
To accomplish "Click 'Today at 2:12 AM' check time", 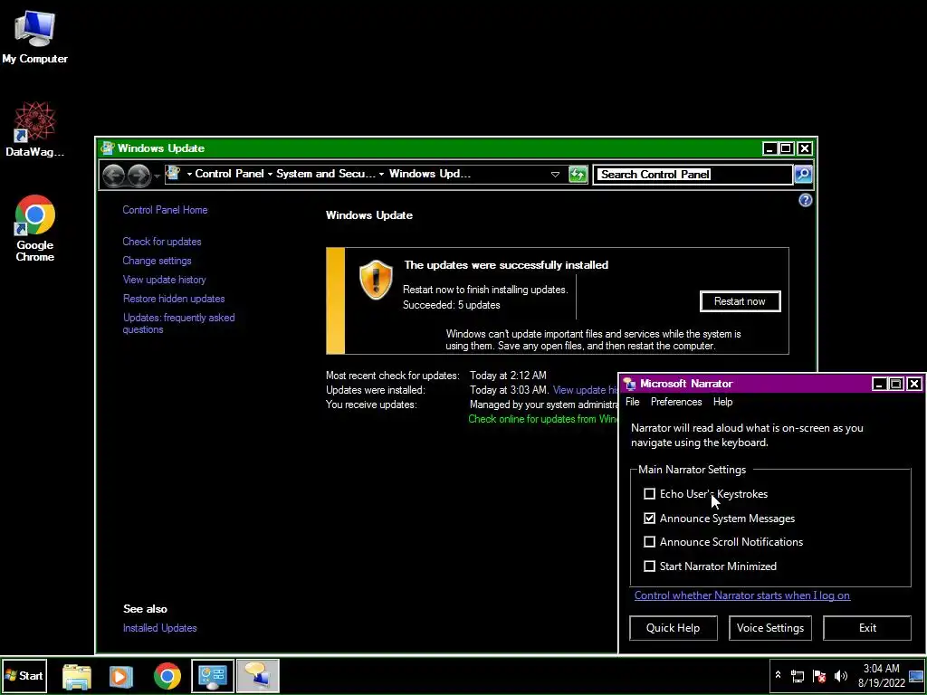I will click(x=508, y=376).
